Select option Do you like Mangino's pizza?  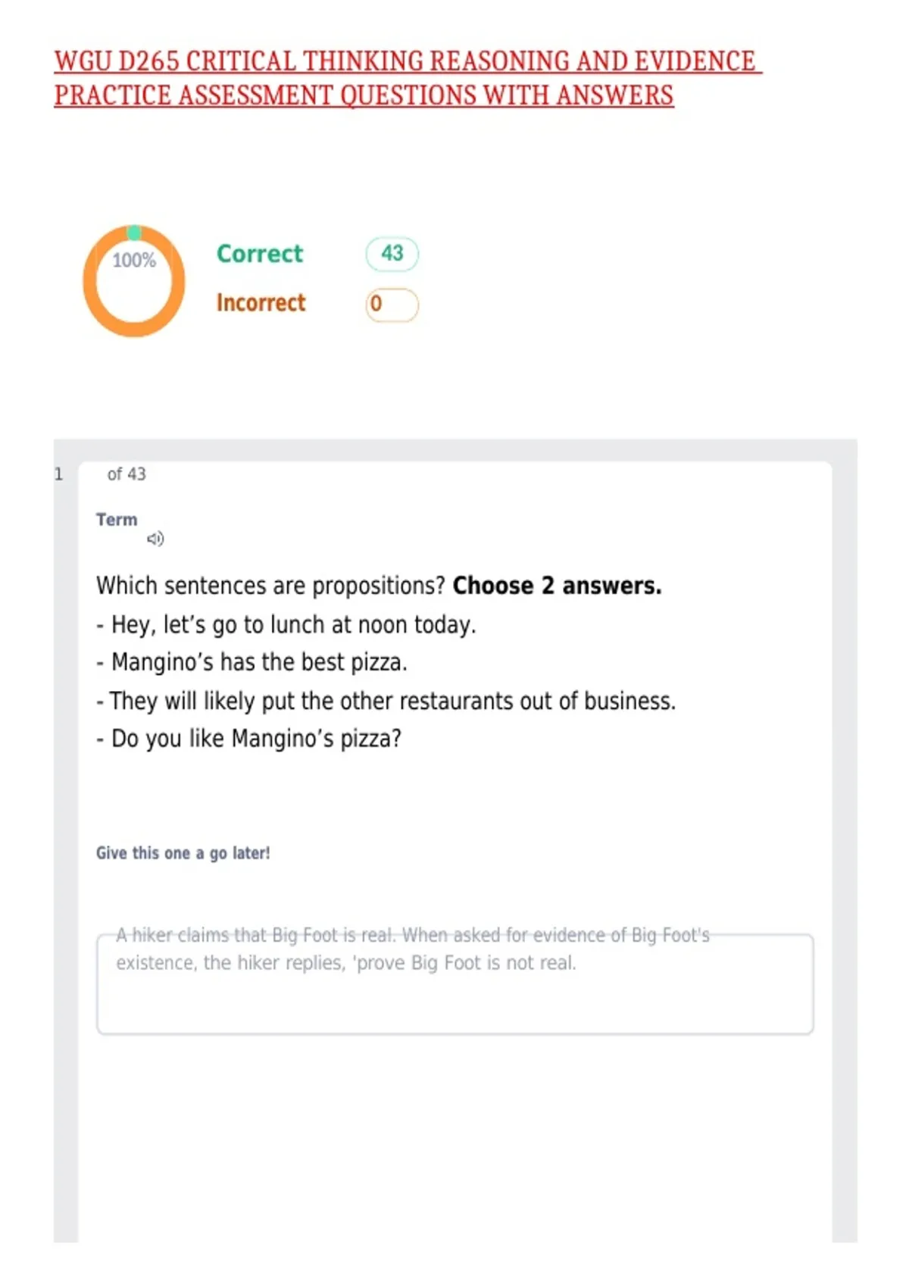pos(248,739)
